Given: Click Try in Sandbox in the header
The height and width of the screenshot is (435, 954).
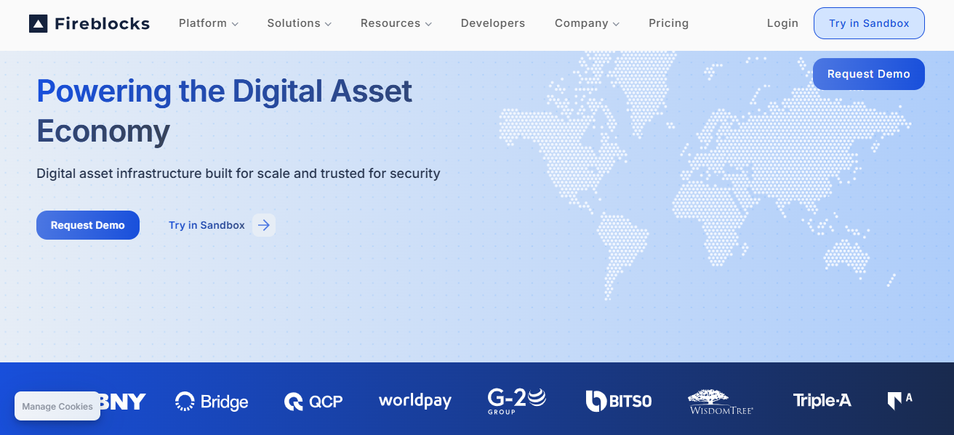Looking at the screenshot, I should 869,23.
